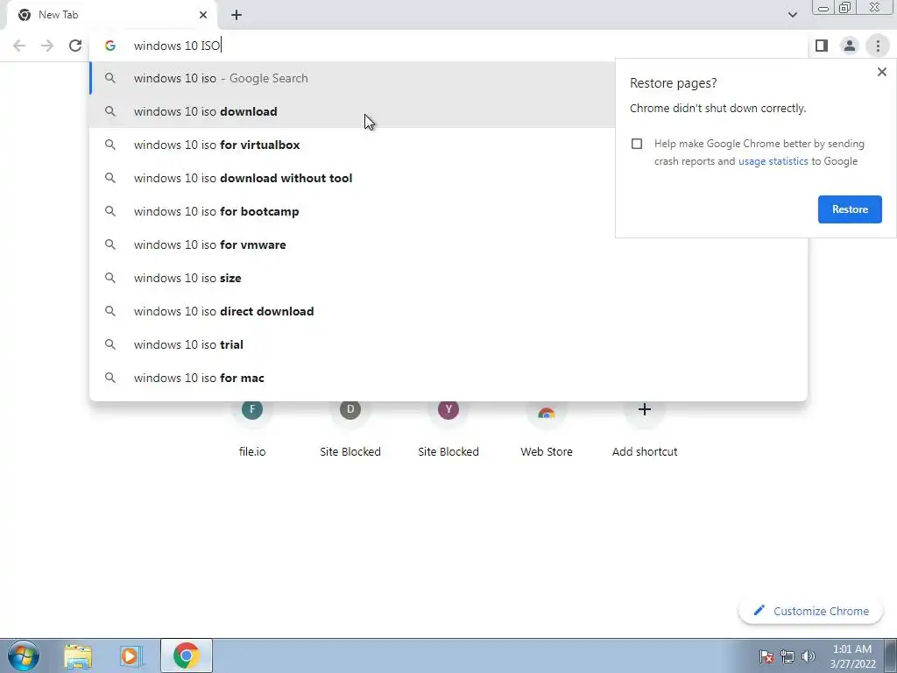Click the Google G icon in address bar

coord(109,46)
